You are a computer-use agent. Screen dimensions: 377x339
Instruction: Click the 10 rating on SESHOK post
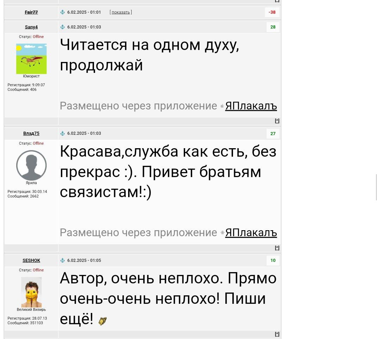coord(273,260)
